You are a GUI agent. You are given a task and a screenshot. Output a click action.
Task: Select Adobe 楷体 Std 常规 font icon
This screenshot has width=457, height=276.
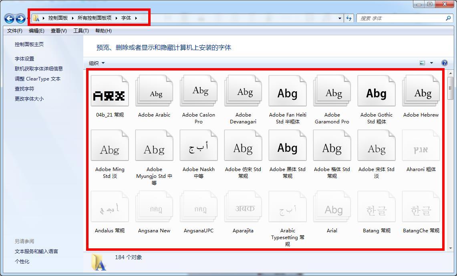click(x=332, y=145)
